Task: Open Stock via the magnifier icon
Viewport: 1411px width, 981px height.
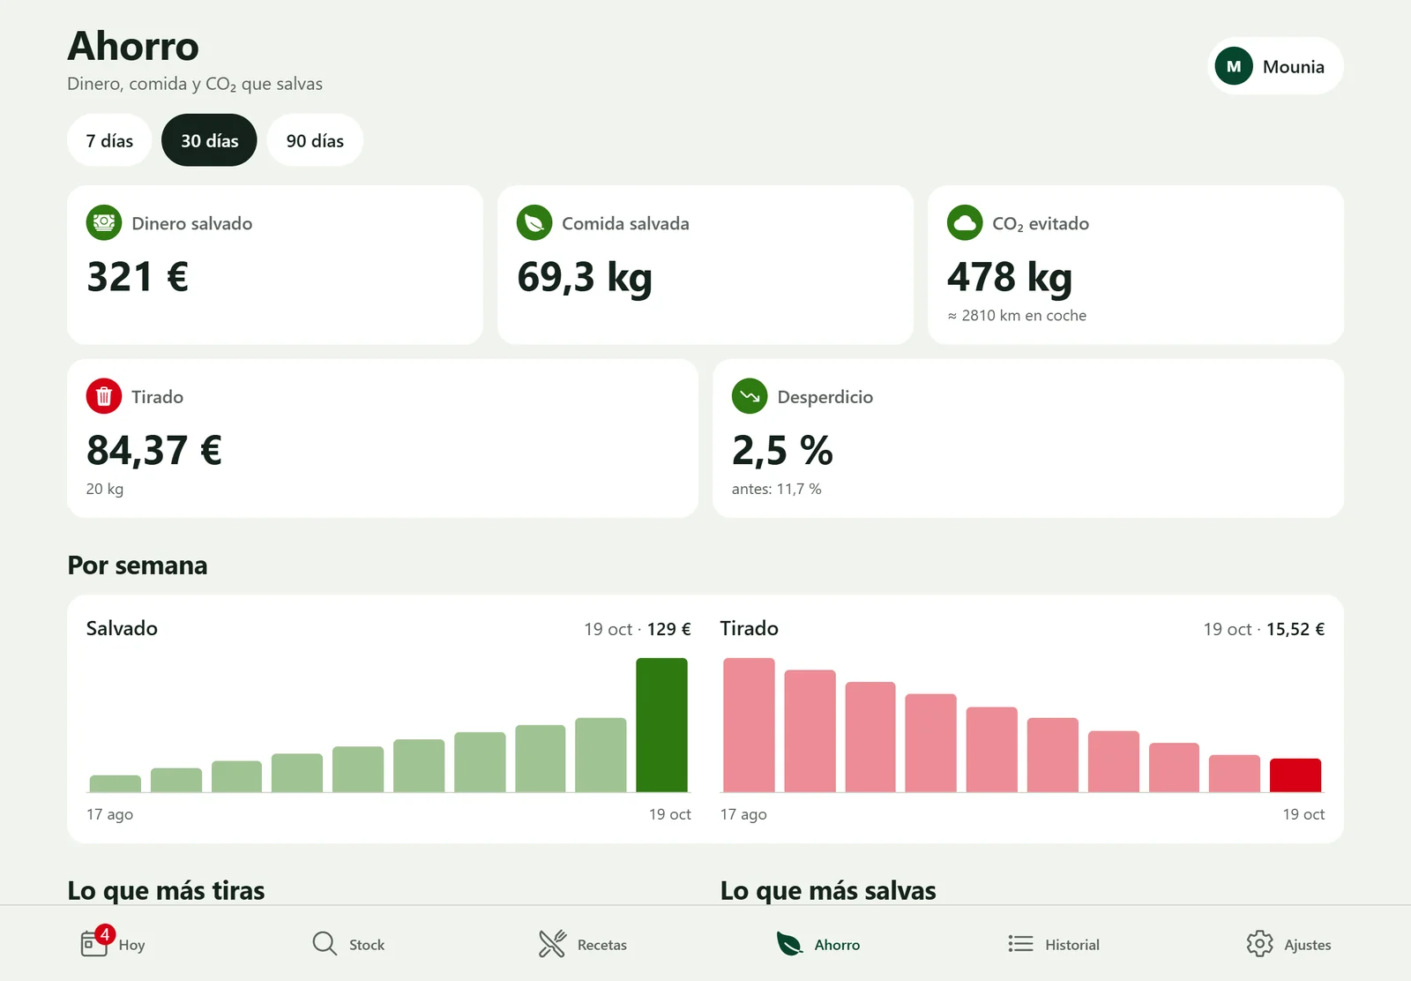Action: pyautogui.click(x=325, y=944)
